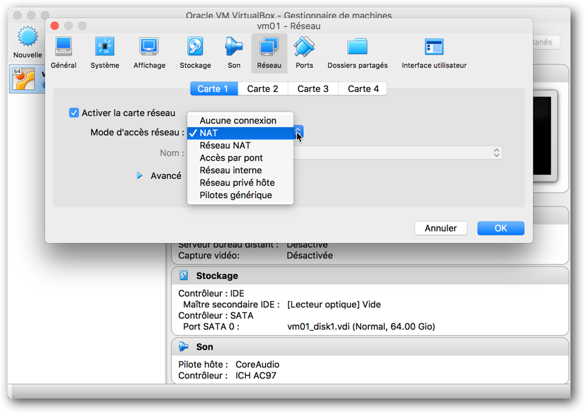Click the CoreAudio host driver value
Image resolution: width=585 pixels, height=413 pixels.
coord(258,364)
